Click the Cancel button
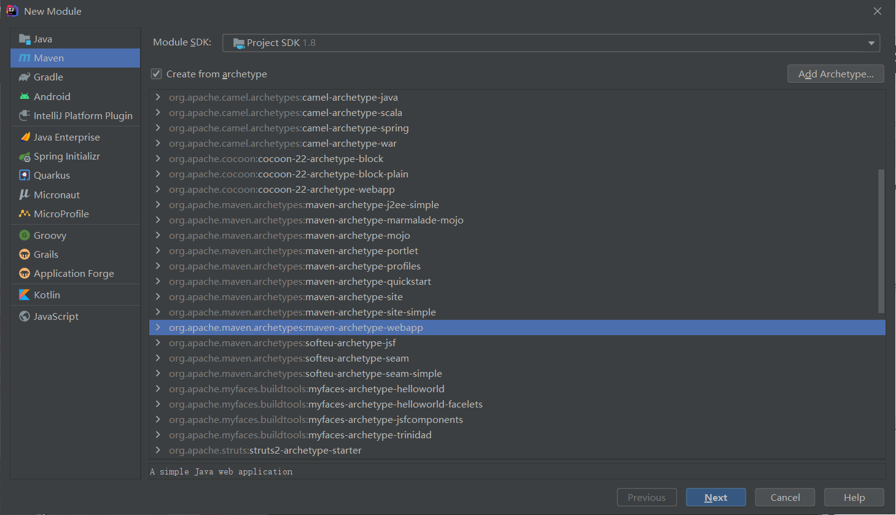The width and height of the screenshot is (896, 515). click(x=785, y=498)
